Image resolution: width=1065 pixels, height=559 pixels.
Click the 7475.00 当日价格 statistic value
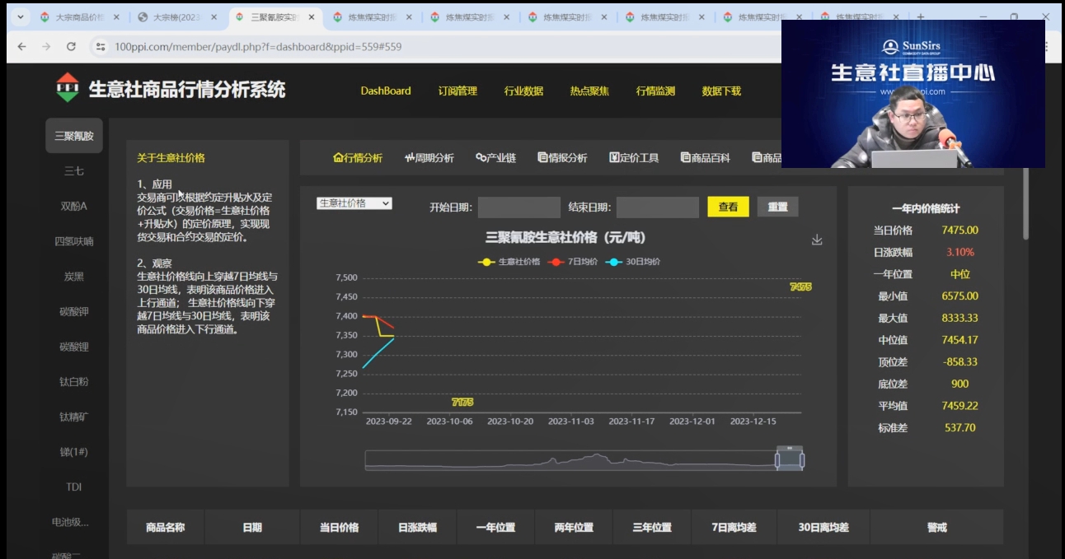pos(960,231)
